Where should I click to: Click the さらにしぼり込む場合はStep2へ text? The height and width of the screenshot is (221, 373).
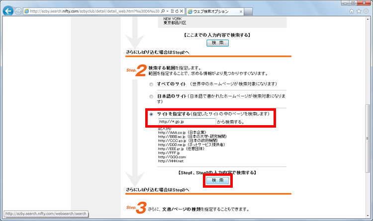pos(158,52)
